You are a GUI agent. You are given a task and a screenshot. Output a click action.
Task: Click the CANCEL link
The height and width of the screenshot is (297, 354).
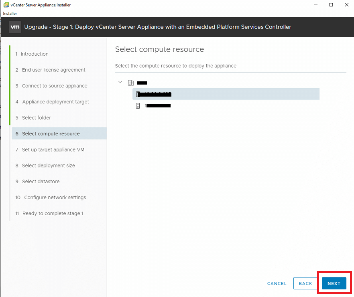click(x=277, y=283)
